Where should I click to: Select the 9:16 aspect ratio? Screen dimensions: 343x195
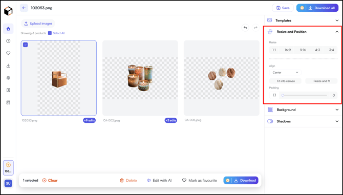303,50
